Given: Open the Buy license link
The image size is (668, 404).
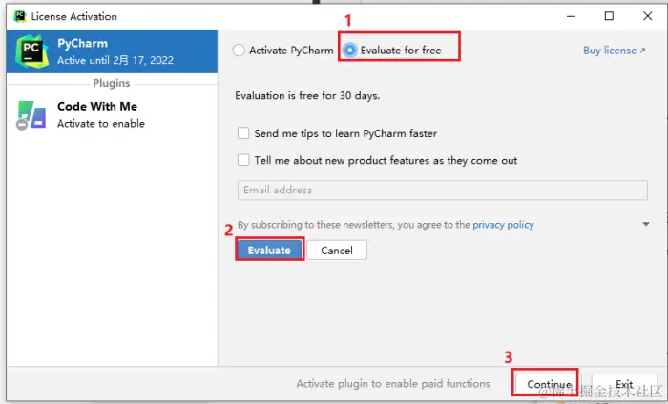Looking at the screenshot, I should tap(610, 50).
